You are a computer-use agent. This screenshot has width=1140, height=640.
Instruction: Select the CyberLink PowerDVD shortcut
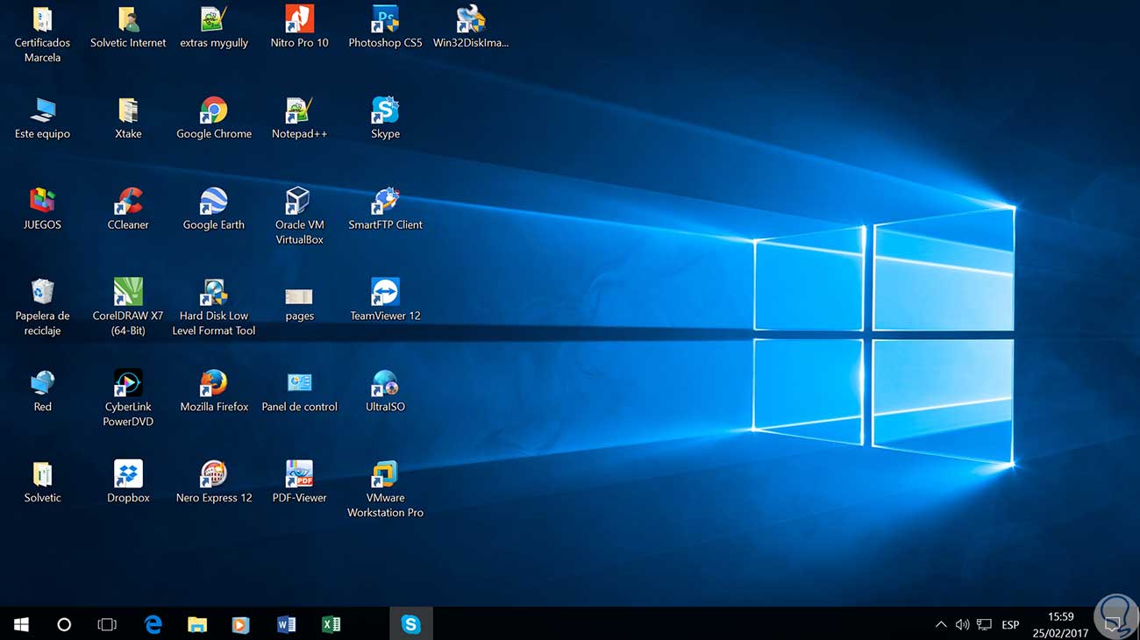click(x=128, y=399)
